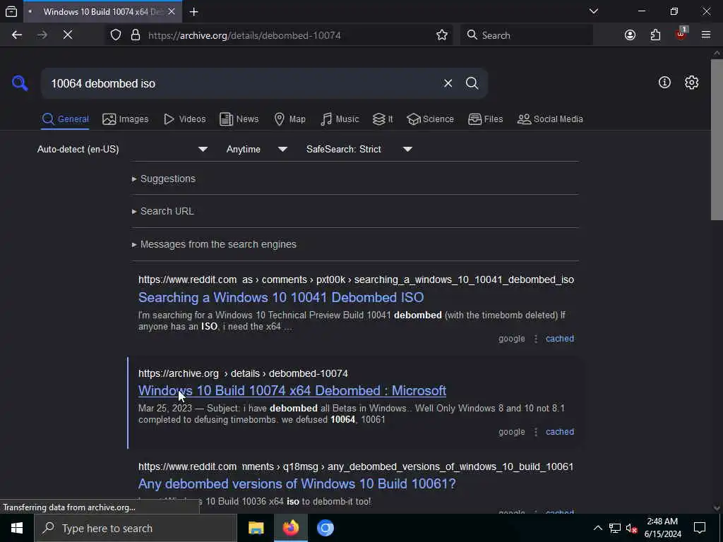Open File Explorer from taskbar
Screen dimensions: 723x542
[x=256, y=528]
